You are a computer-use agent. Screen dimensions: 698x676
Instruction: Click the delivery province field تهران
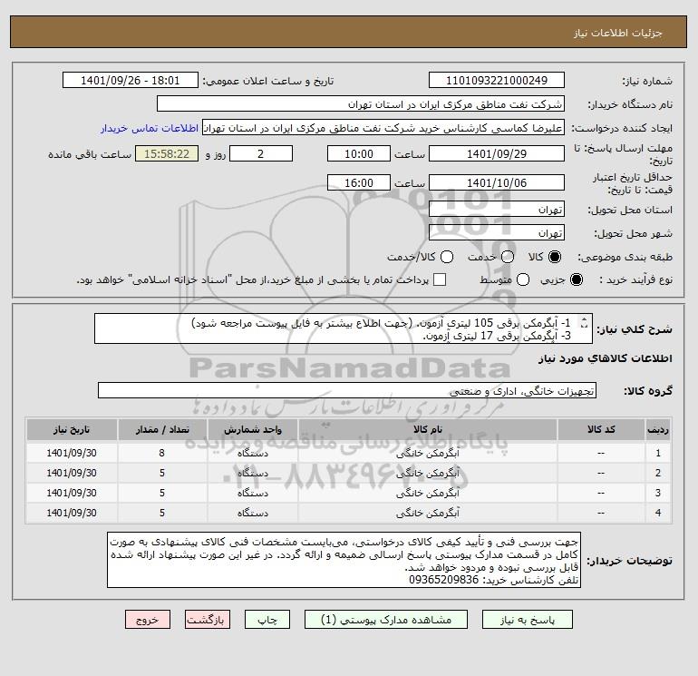[x=497, y=209]
